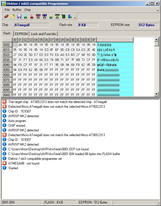Click the application icon in the title bar
This screenshot has height=206, width=161.
[x=4, y=4]
